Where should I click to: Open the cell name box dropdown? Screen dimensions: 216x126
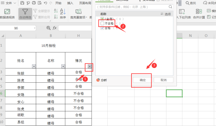[35, 28]
